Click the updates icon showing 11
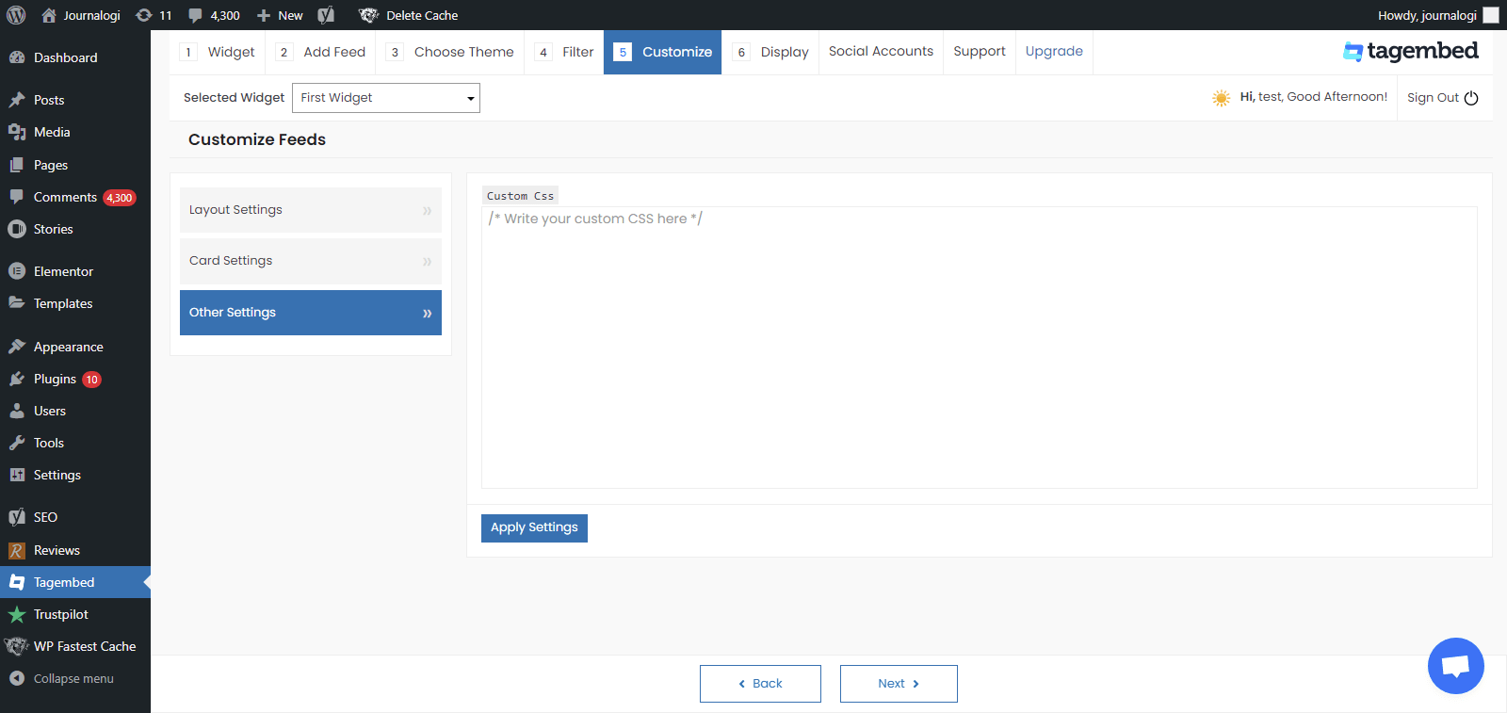This screenshot has width=1507, height=713. coord(154,15)
